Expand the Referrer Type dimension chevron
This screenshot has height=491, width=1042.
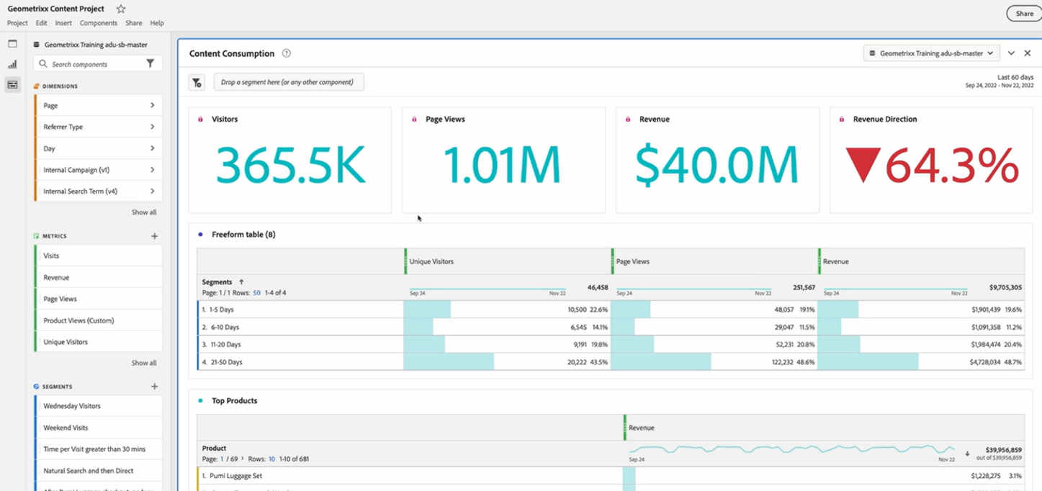(x=152, y=127)
